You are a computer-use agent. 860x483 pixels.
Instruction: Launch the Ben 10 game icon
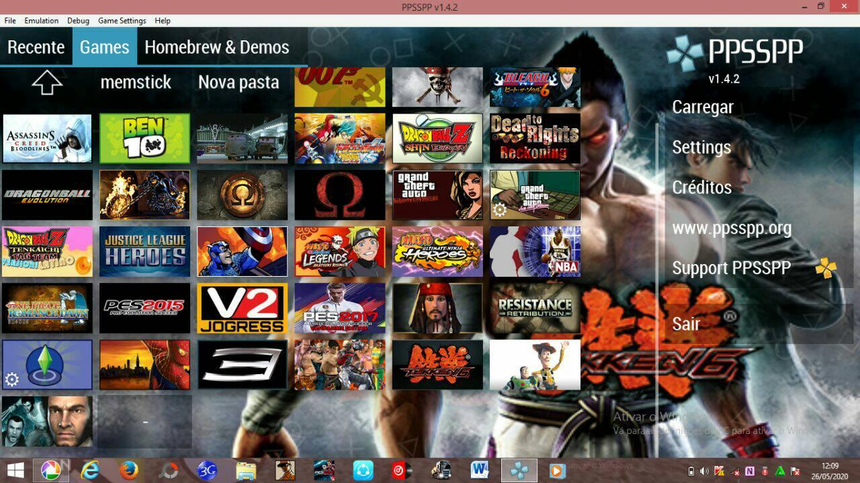(144, 138)
